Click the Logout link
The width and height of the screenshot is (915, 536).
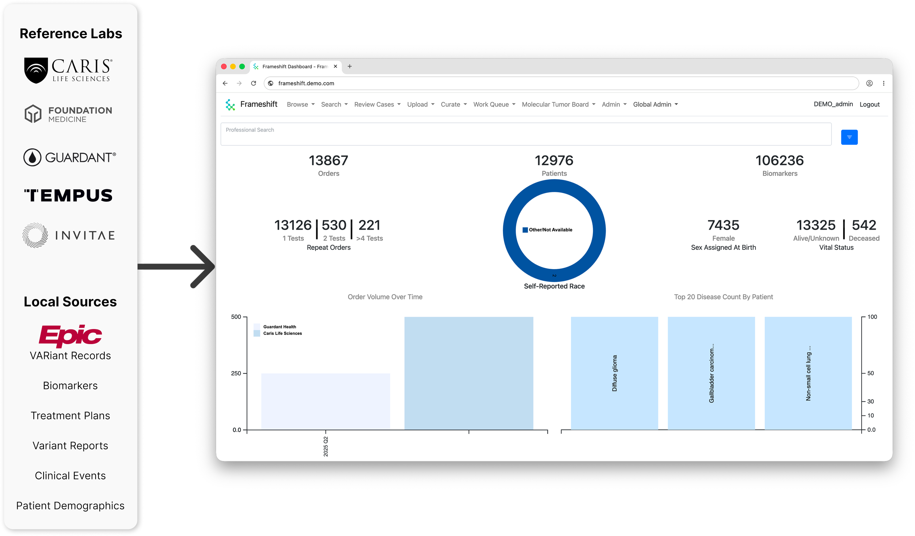click(x=869, y=105)
